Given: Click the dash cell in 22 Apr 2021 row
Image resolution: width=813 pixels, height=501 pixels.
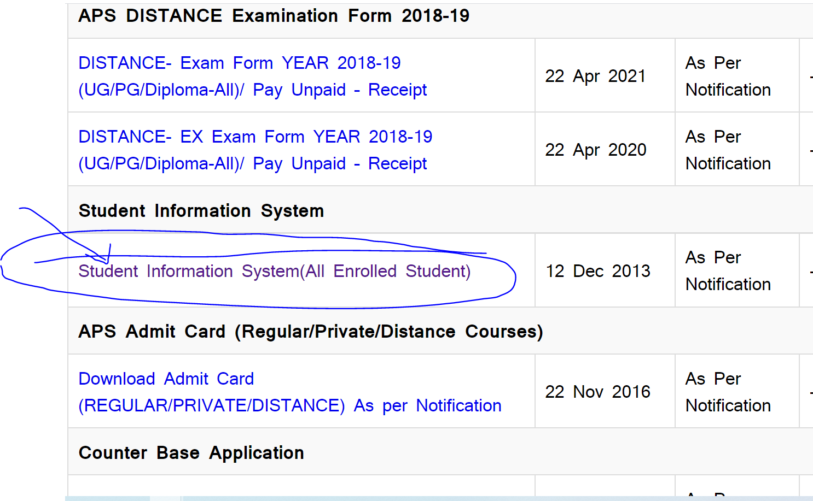Looking at the screenshot, I should (x=810, y=76).
